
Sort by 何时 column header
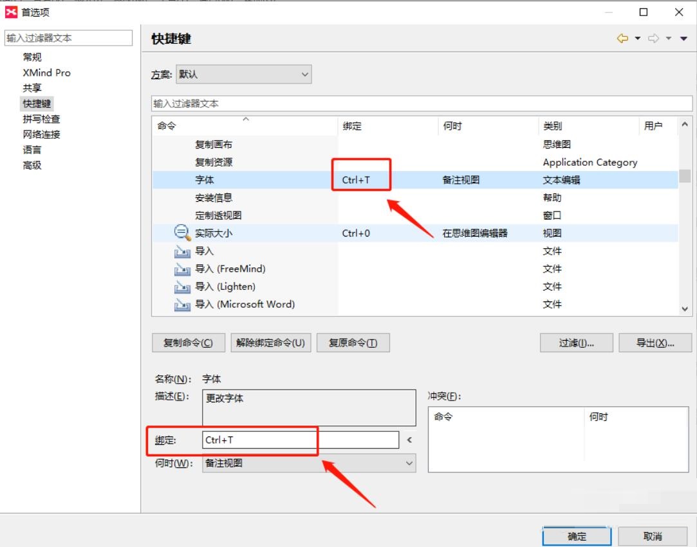click(488, 126)
